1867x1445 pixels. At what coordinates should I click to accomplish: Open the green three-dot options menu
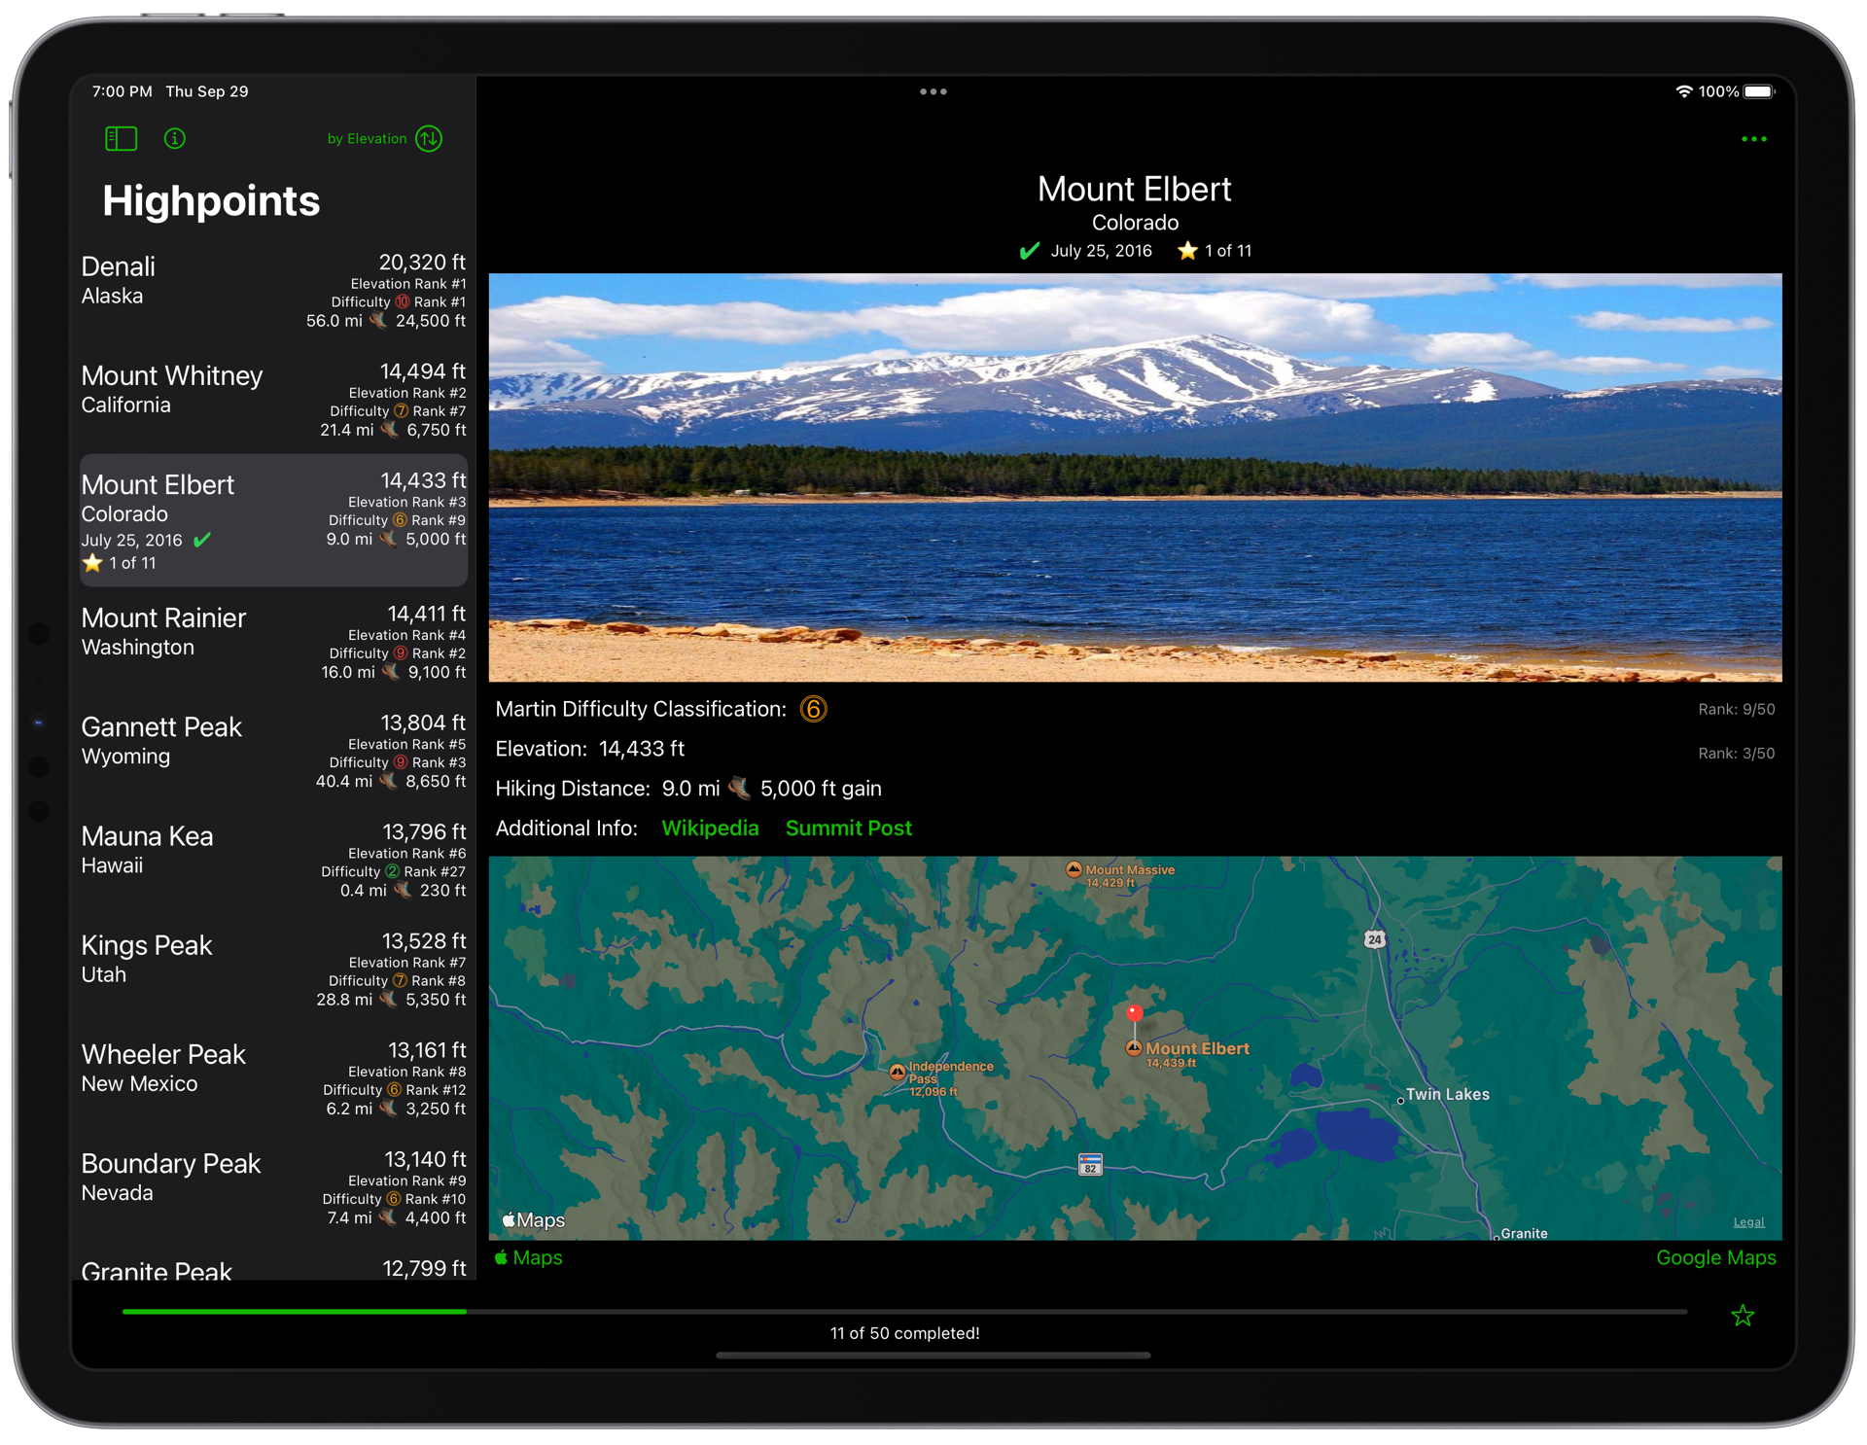(1753, 139)
